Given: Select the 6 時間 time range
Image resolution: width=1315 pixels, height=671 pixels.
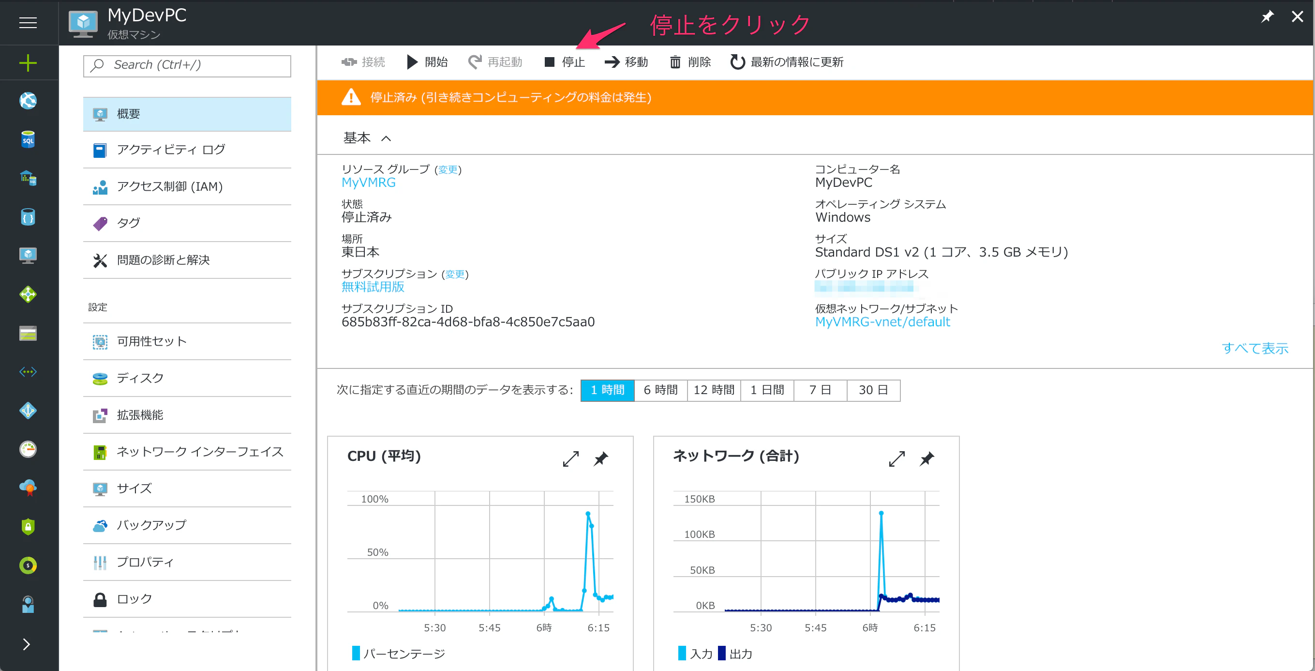Looking at the screenshot, I should [660, 390].
